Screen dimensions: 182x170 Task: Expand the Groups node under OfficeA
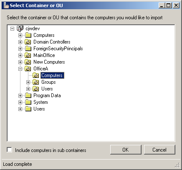click(x=28, y=82)
